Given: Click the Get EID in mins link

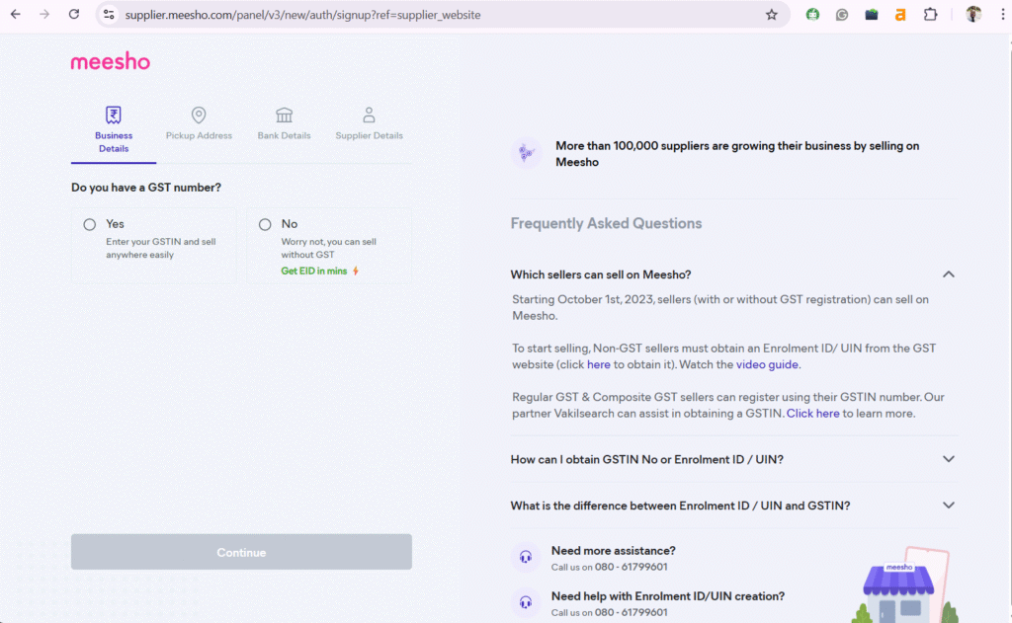Looking at the screenshot, I should pyautogui.click(x=314, y=271).
